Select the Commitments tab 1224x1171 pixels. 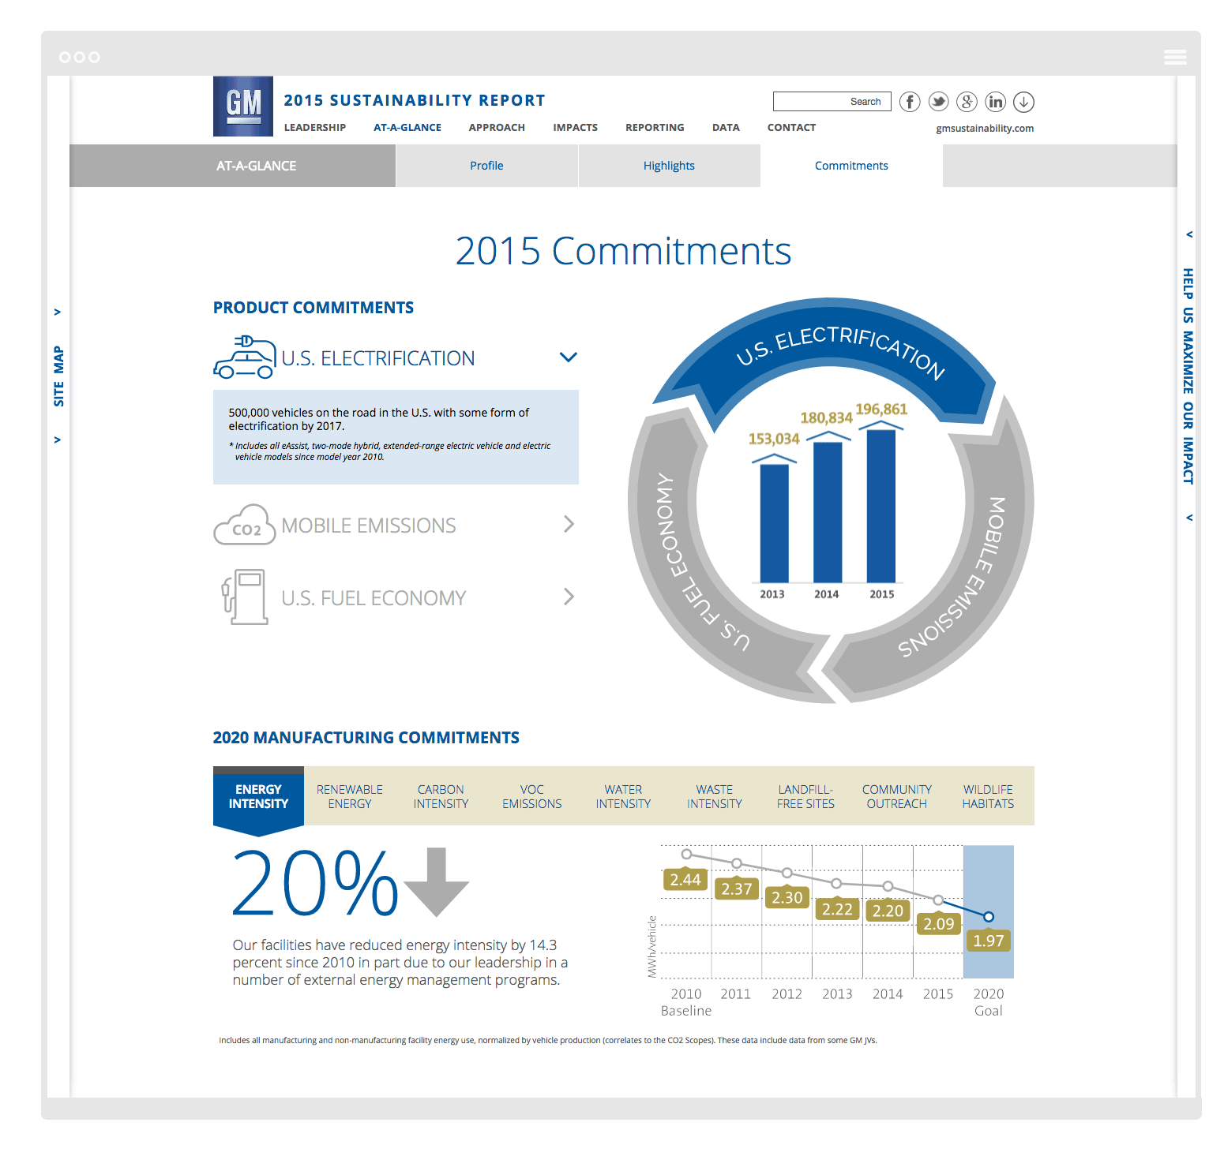(851, 166)
